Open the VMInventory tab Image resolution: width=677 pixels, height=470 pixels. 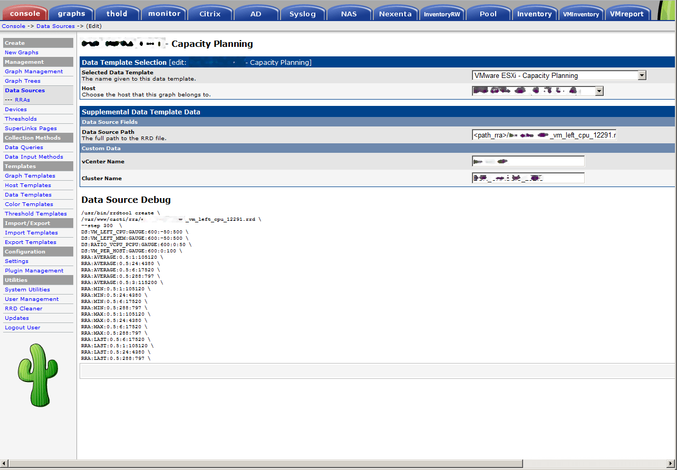pyautogui.click(x=581, y=14)
